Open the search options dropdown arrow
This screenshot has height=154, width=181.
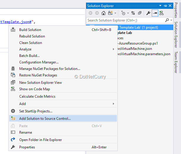(x=171, y=20)
